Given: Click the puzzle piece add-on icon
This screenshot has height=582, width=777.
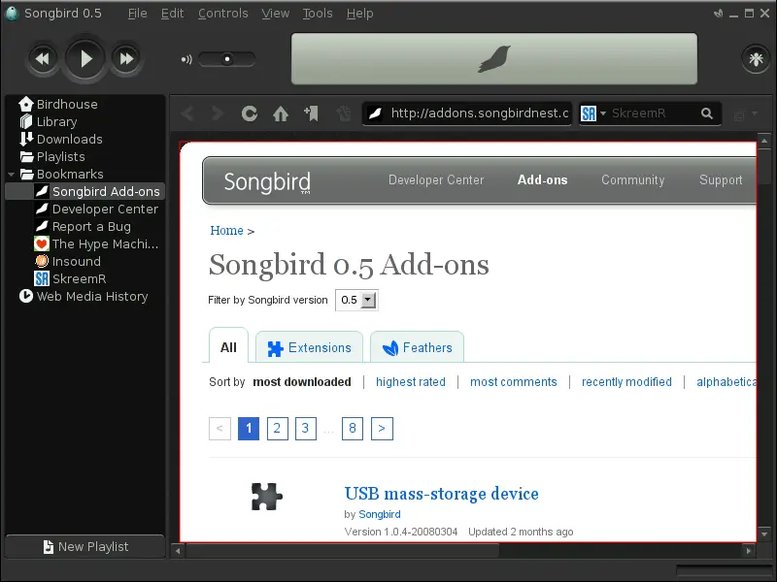Looking at the screenshot, I should (266, 497).
